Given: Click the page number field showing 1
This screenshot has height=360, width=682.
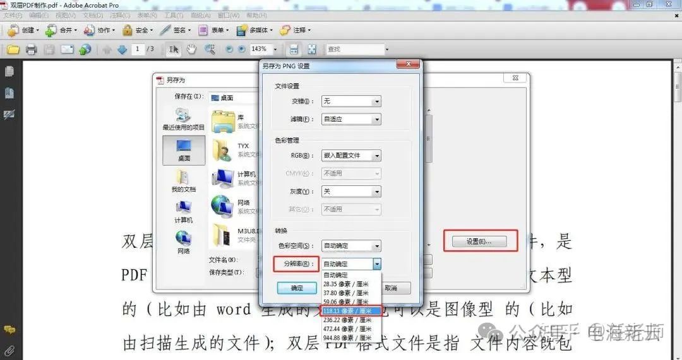Looking at the screenshot, I should point(138,49).
